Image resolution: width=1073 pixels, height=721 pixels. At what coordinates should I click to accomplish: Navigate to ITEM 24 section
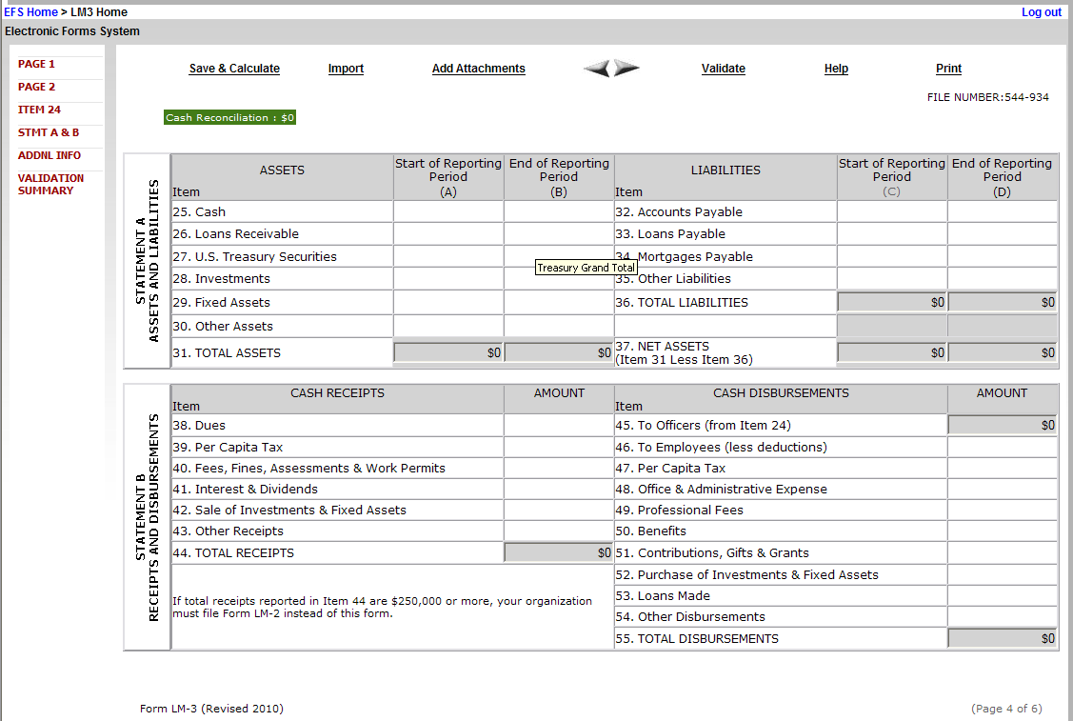[x=39, y=110]
